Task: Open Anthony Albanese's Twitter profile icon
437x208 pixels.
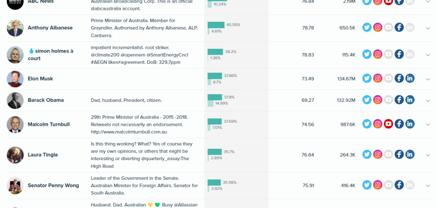Action: 367,28
